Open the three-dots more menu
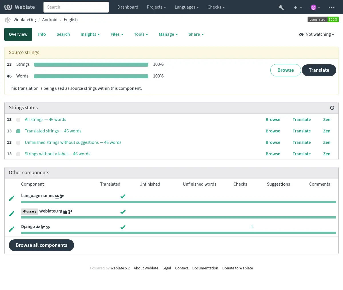This screenshot has height=290, width=343. coord(332,7)
